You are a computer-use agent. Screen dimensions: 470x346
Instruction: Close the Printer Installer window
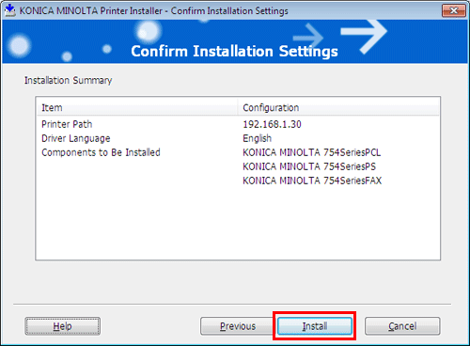[x=453, y=10]
